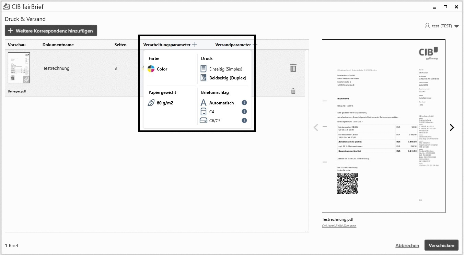Click the Verarbeitungsparameter column header
Viewport: 464px width, 255px height.
coord(167,45)
